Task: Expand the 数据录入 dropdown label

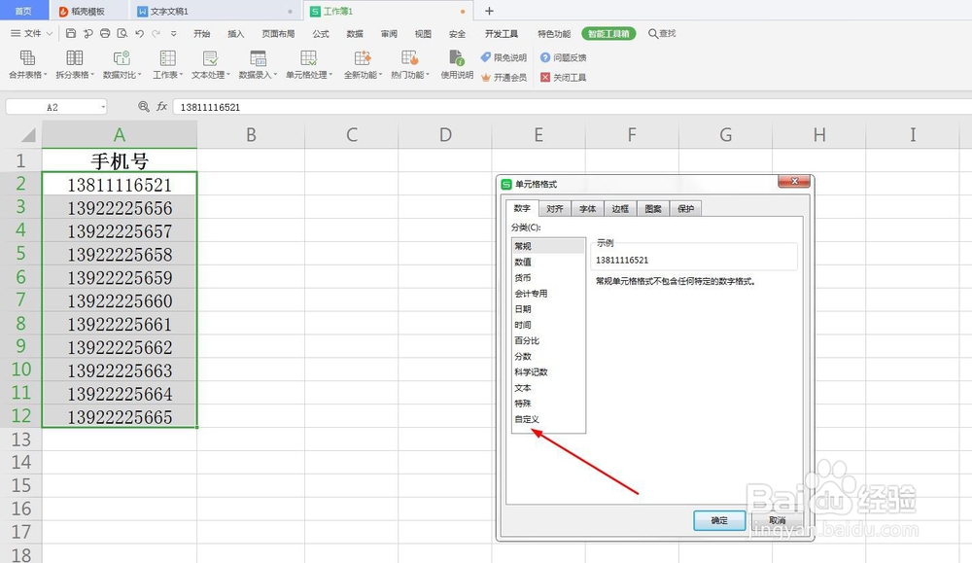Action: [258, 75]
